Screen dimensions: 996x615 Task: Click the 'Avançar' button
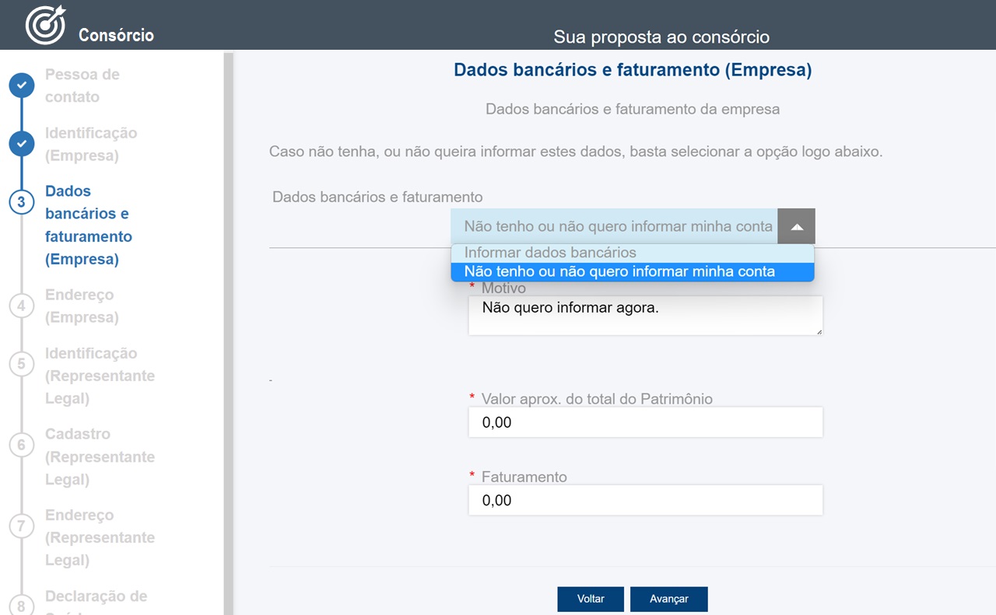pyautogui.click(x=668, y=599)
